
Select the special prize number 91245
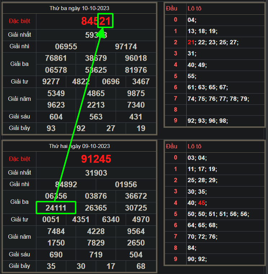(96, 159)
